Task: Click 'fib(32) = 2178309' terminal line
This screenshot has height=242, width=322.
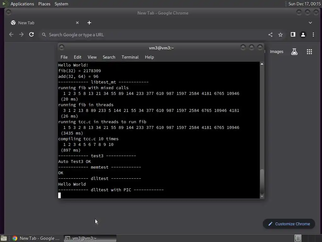Action: (80, 71)
